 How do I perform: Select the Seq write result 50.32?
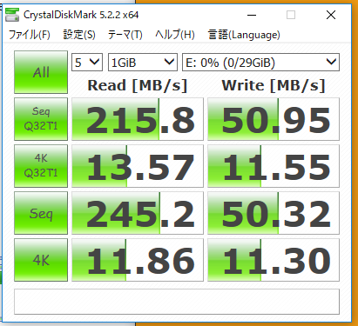(274, 213)
